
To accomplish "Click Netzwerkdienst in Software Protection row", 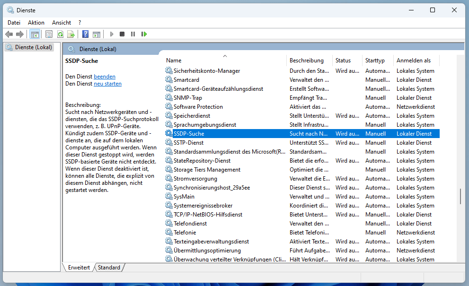I will click(x=416, y=107).
